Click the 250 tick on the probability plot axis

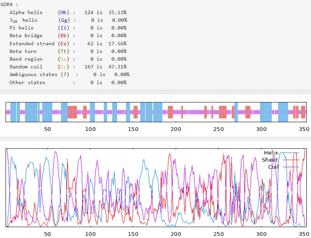point(219,234)
